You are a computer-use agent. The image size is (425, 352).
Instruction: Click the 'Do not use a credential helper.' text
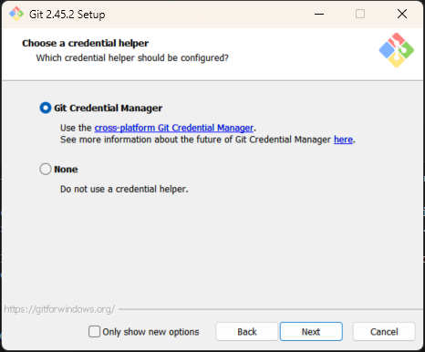click(124, 189)
